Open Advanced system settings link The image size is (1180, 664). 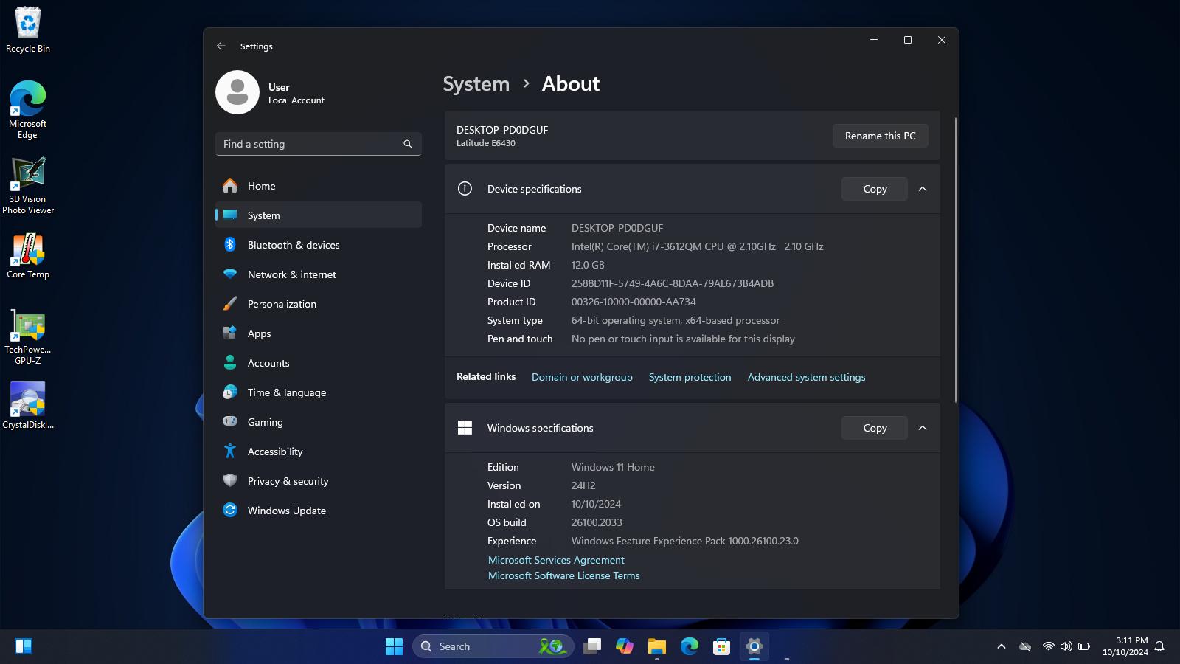[806, 377]
